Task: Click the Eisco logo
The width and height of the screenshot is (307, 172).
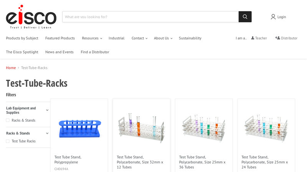Action: pyautogui.click(x=31, y=17)
